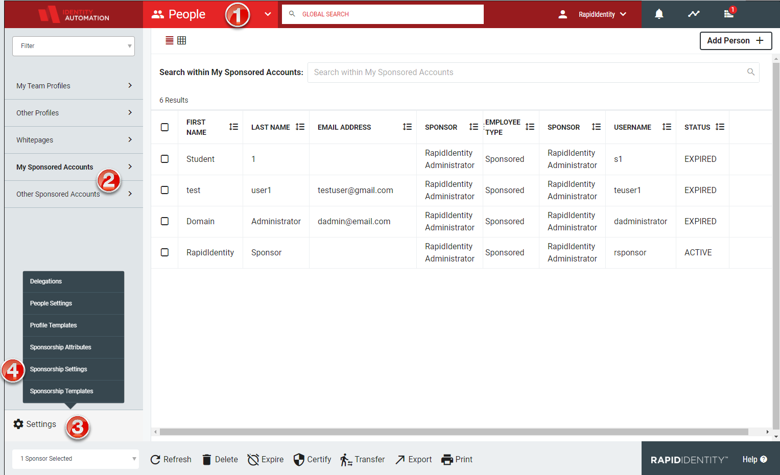780x475 pixels.
Task: Check the RapidIdentity Sponsor row
Action: [164, 252]
